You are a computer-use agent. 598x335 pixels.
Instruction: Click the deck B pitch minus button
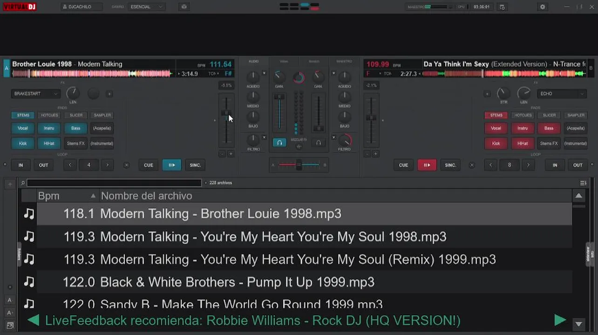(x=367, y=154)
